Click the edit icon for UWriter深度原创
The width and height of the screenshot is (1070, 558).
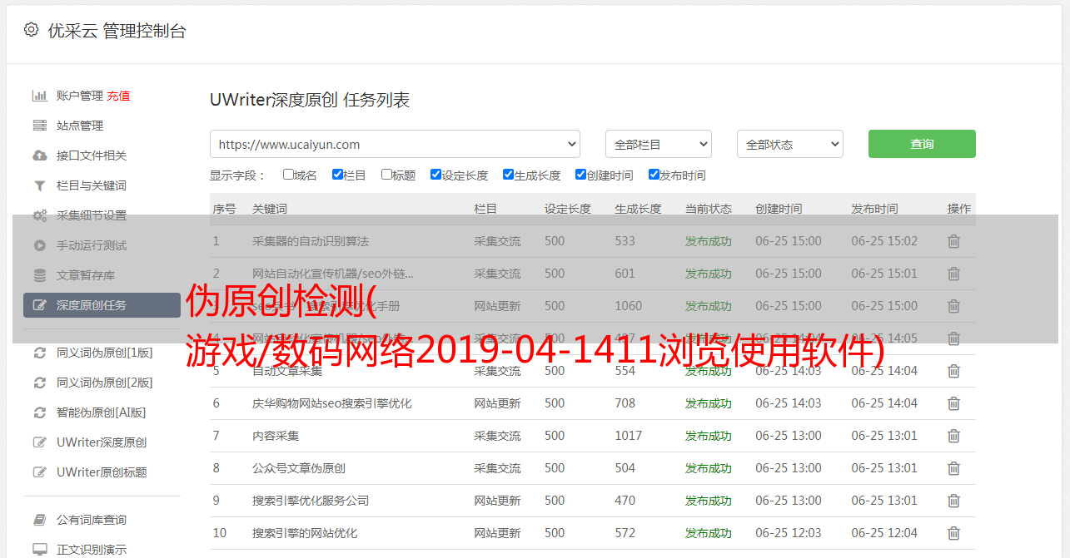(39, 442)
